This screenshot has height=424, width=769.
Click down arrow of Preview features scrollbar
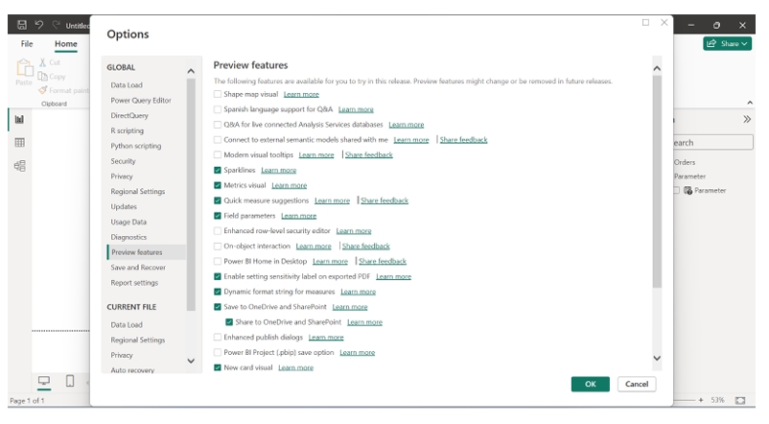657,358
